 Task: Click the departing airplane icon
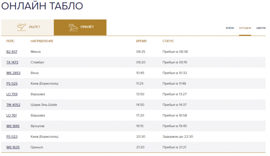[x=22, y=27]
